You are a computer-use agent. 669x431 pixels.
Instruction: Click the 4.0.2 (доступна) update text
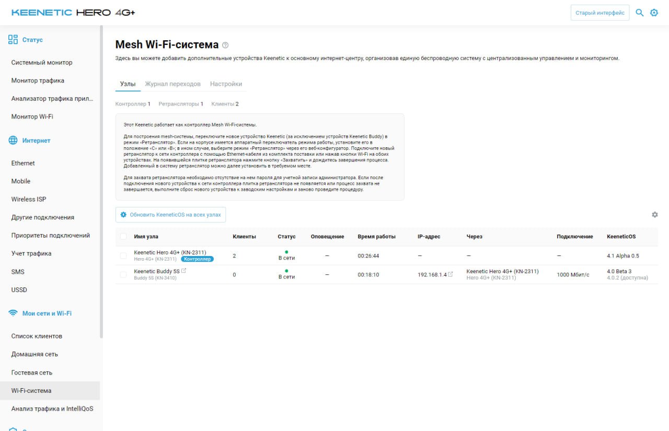coord(627,278)
